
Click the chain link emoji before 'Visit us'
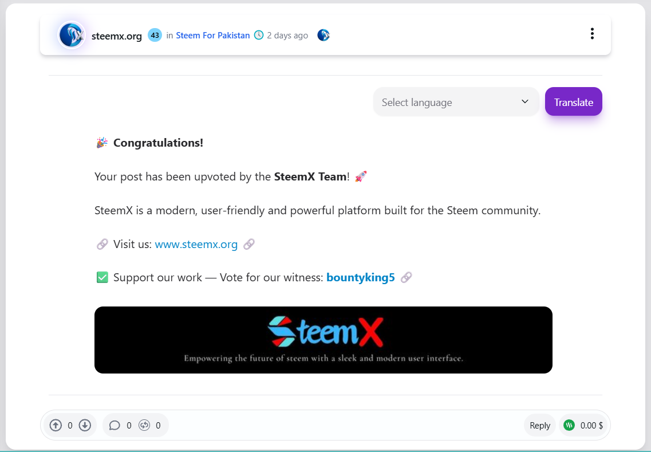coord(102,244)
